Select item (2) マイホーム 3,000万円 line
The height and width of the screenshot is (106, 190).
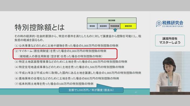click(x=60, y=51)
